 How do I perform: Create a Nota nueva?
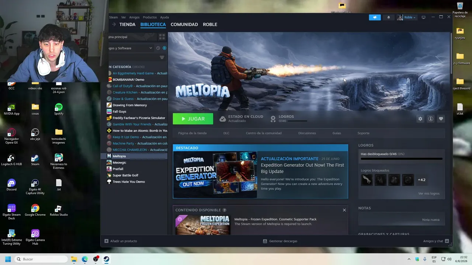(431, 220)
